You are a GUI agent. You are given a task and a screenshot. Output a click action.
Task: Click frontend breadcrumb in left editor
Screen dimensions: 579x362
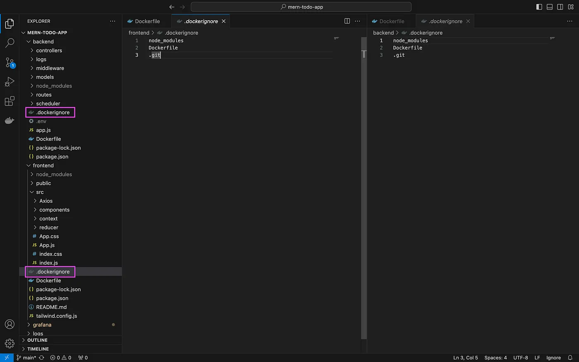pos(139,33)
